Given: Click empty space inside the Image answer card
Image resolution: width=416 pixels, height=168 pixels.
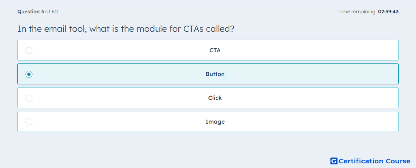Looking at the screenshot, I should pyautogui.click(x=305, y=122).
